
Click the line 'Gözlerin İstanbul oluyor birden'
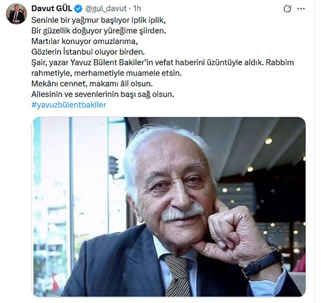(88, 52)
